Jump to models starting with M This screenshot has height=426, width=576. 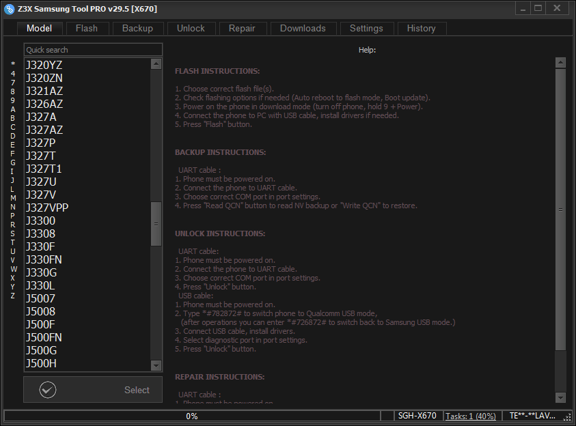13,198
